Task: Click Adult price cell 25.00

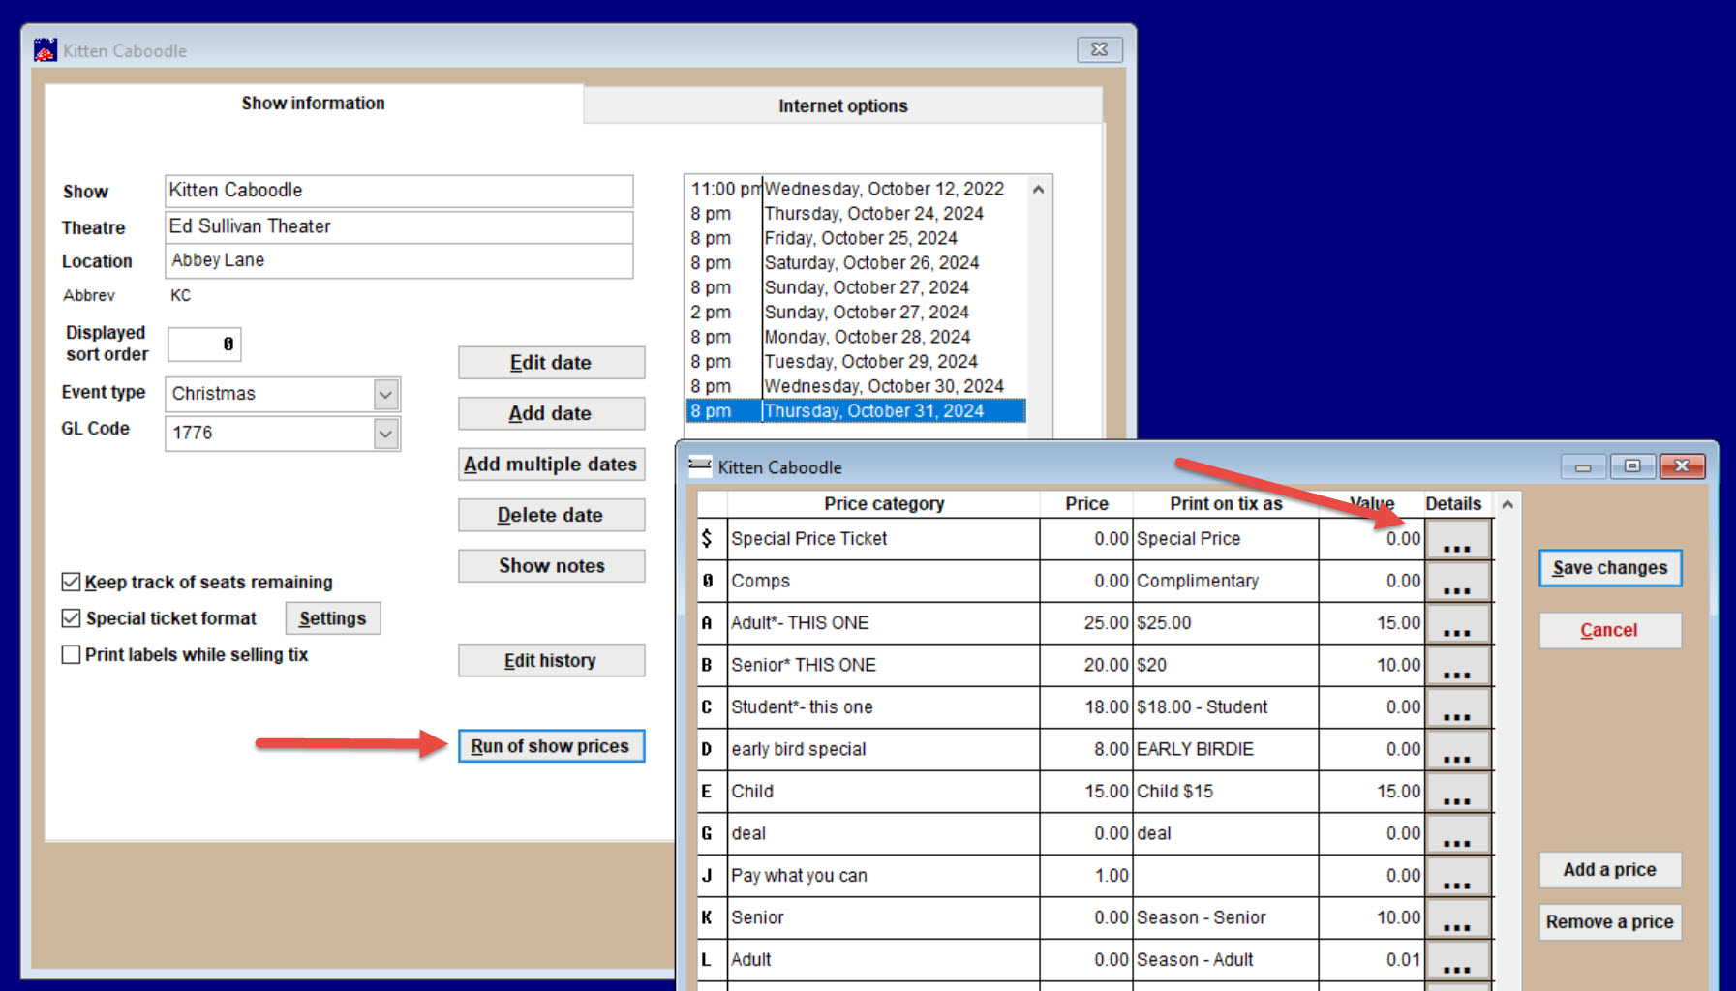Action: click(x=1086, y=623)
